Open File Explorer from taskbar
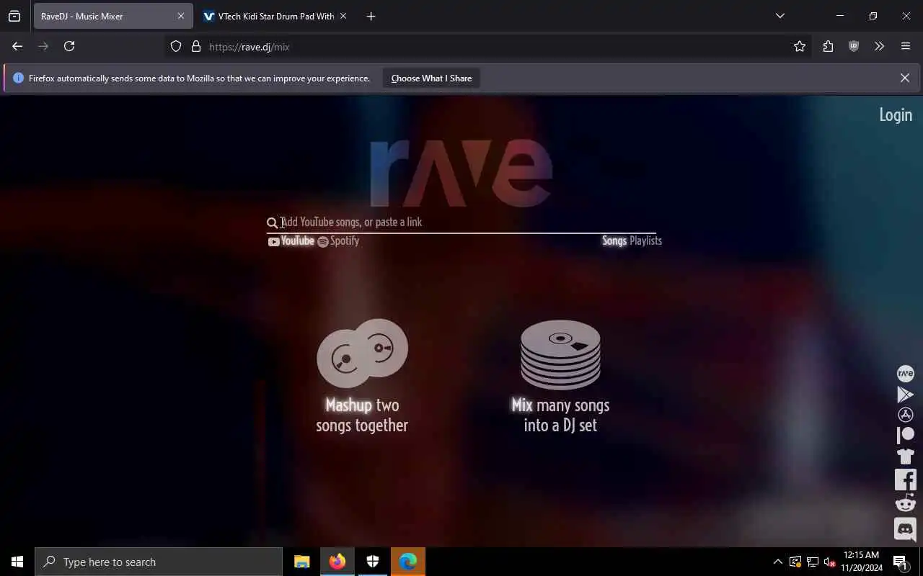Viewport: 923px width, 576px height. [x=301, y=562]
